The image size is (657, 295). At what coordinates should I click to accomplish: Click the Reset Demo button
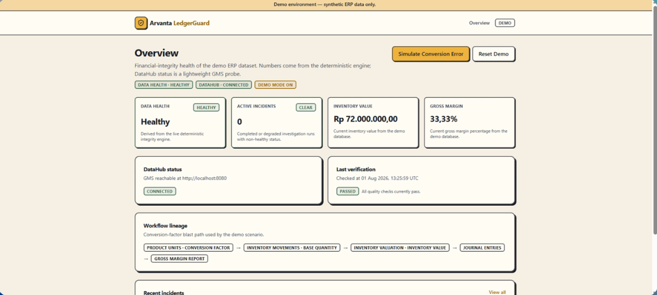493,54
